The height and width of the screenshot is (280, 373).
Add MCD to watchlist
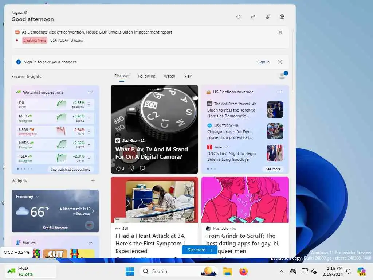(89, 118)
